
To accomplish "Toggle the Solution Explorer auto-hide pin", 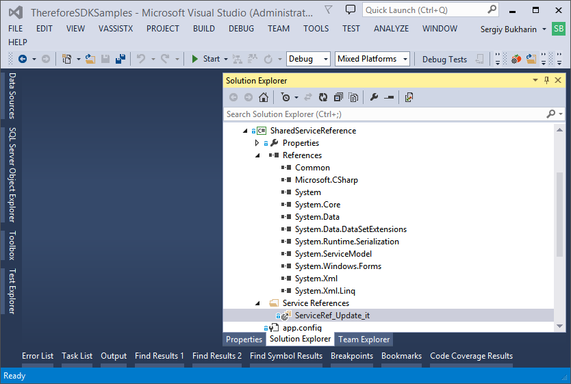I will click(x=546, y=81).
